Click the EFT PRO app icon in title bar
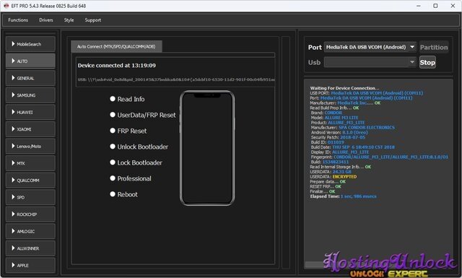The image size is (462, 278). point(6,6)
